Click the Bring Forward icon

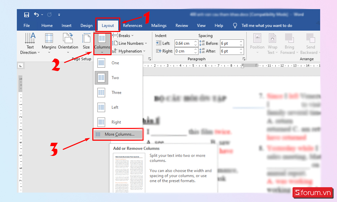pos(289,38)
